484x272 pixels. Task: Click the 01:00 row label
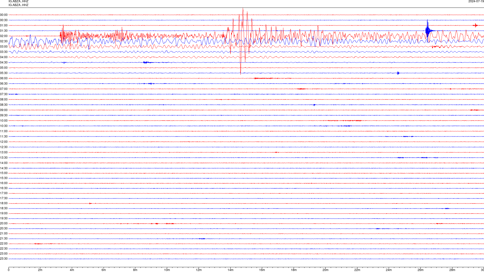4,25
